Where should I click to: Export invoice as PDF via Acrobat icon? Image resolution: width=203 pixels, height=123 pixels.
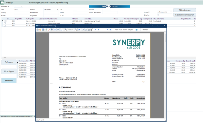[x=49, y=30]
